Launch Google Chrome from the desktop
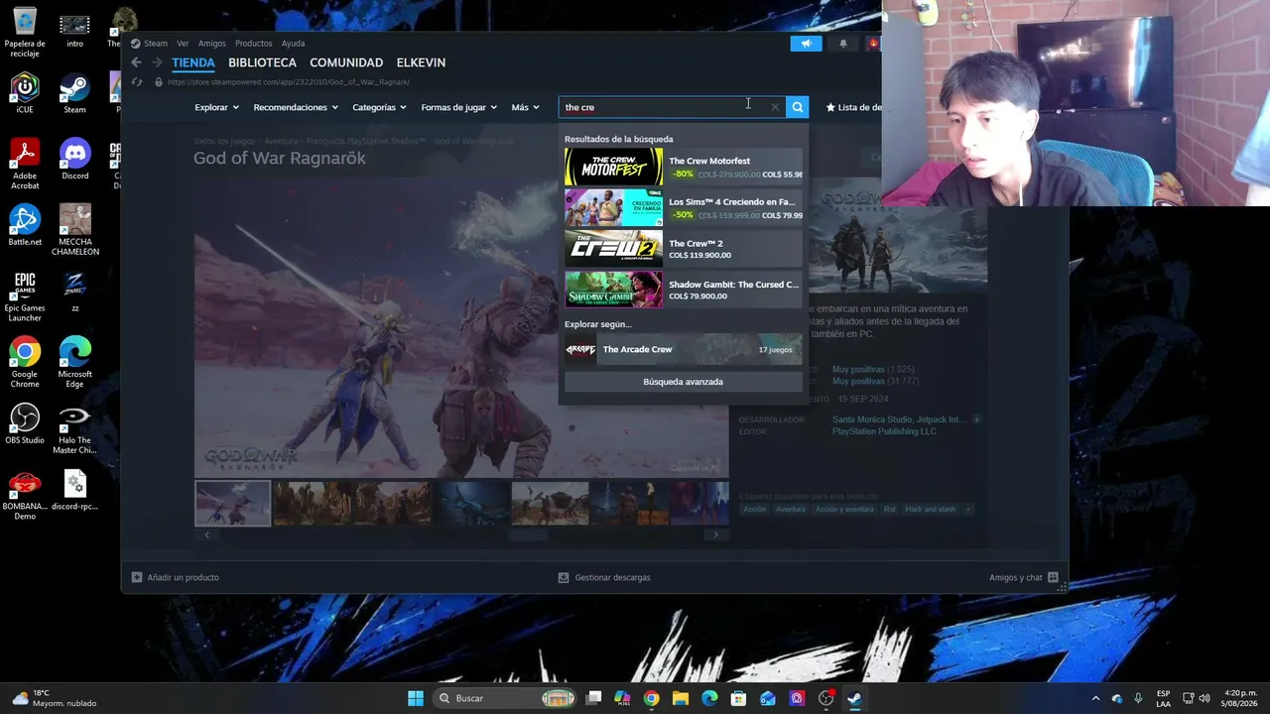 (25, 363)
